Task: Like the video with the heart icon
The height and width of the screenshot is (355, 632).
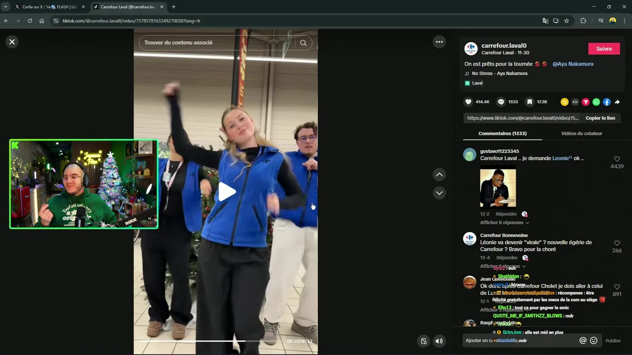Action: click(468, 102)
